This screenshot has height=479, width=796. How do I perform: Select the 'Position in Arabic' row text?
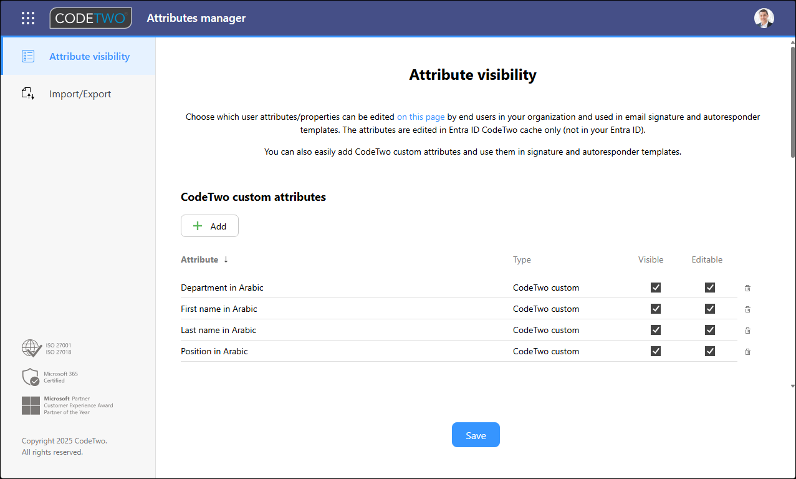pos(214,351)
